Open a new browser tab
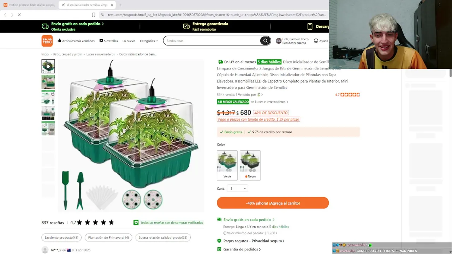 [120, 5]
